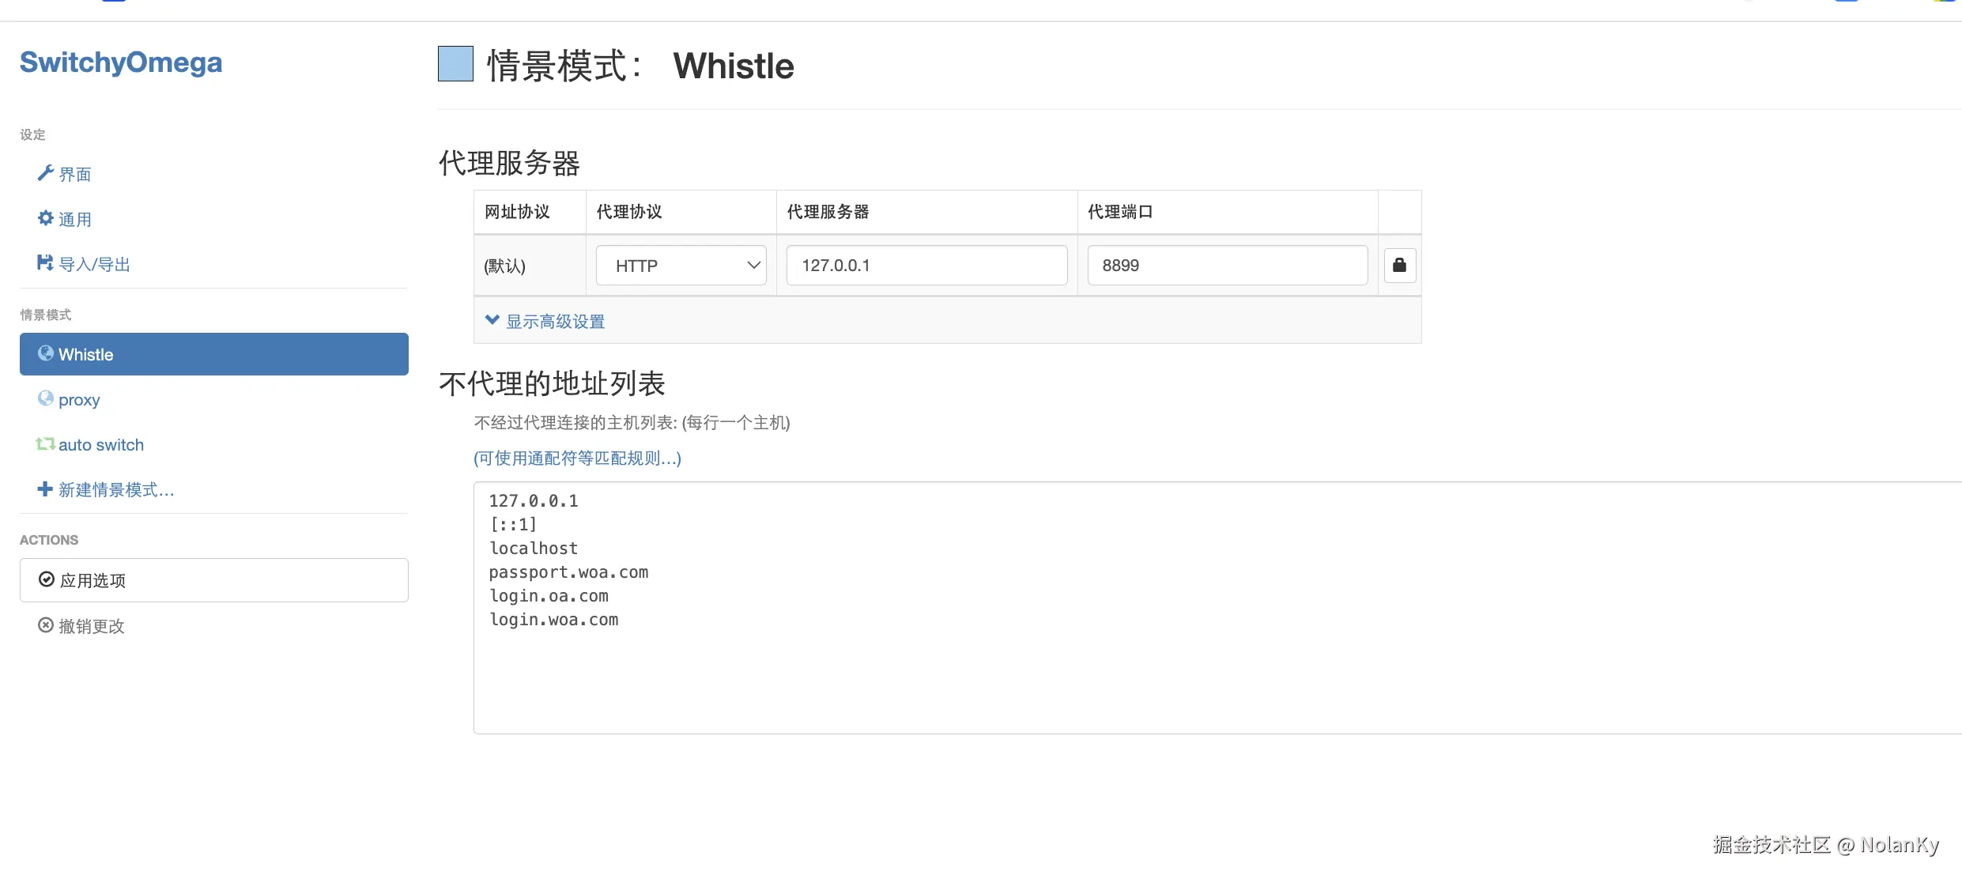Screen dimensions: 1962x879
Task: Click the proxy port field showing 8899
Action: (1227, 266)
